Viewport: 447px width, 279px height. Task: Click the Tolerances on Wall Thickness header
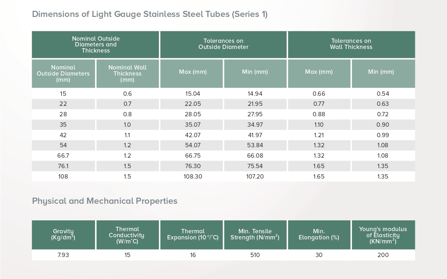pyautogui.click(x=351, y=44)
